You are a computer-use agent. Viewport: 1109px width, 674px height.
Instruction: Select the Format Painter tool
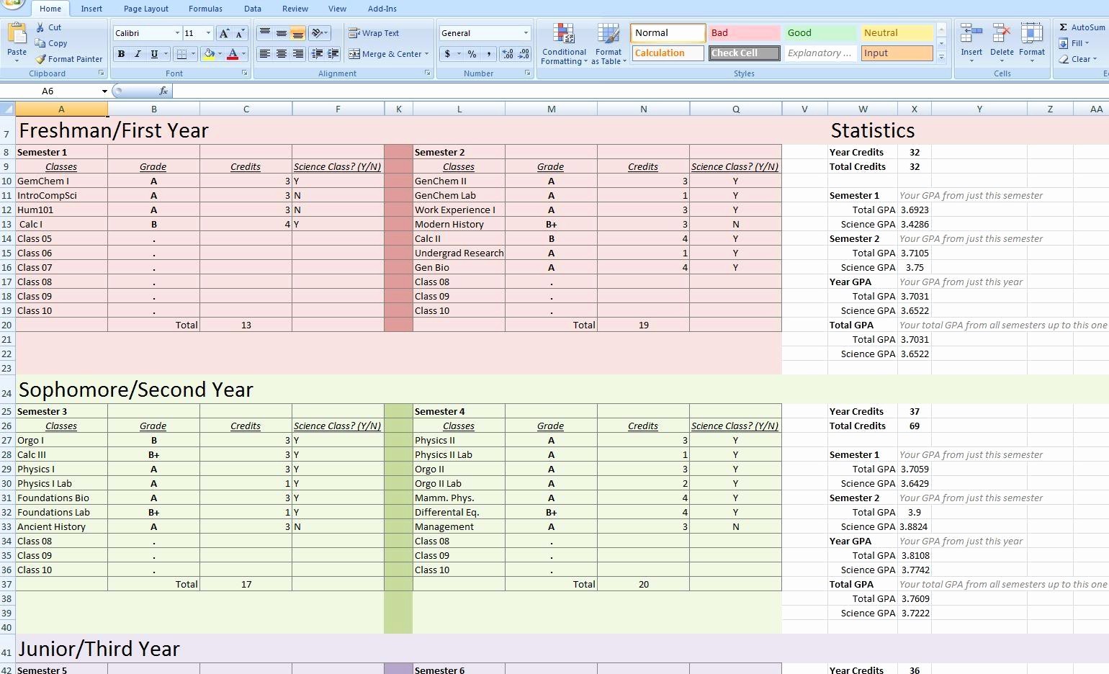(x=68, y=59)
